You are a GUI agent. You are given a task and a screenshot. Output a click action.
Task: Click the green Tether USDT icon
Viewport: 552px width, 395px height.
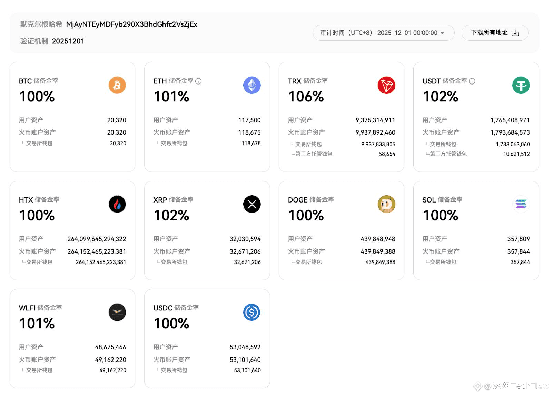[521, 85]
